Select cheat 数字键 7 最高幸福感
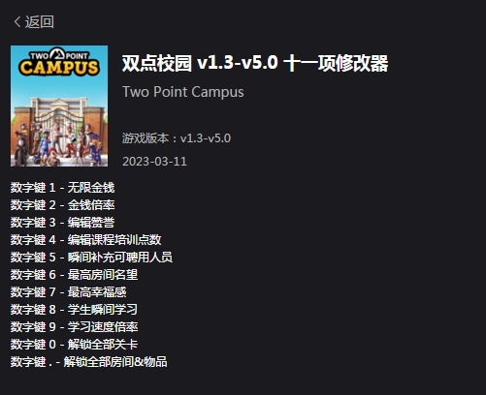Screen dimensions: 486x395 [68, 292]
